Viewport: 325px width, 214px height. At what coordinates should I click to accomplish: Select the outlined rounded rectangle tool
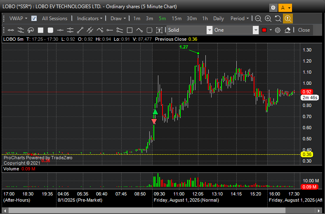coord(149,30)
